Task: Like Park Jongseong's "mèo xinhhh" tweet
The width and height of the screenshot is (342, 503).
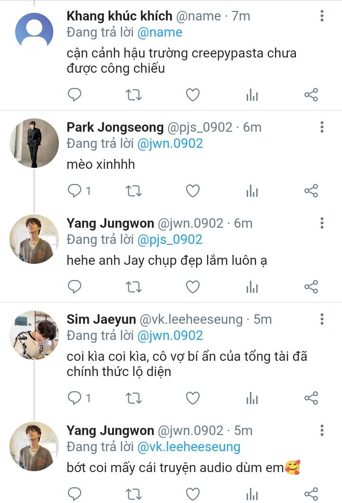Action: (192, 191)
